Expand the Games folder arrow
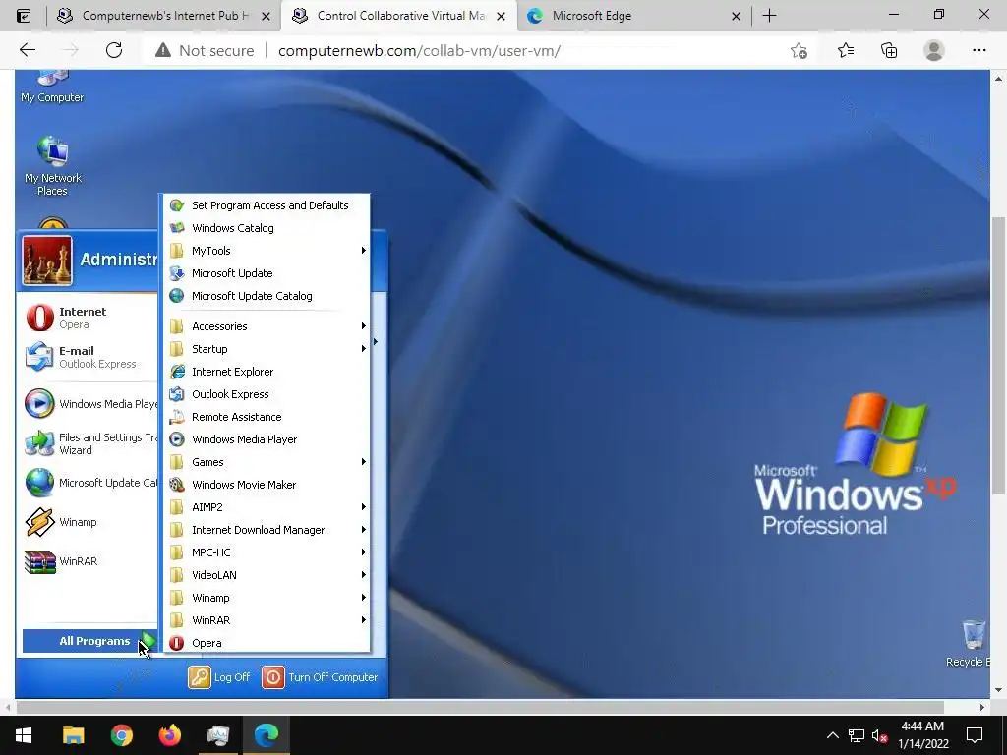1007x755 pixels. 364,462
